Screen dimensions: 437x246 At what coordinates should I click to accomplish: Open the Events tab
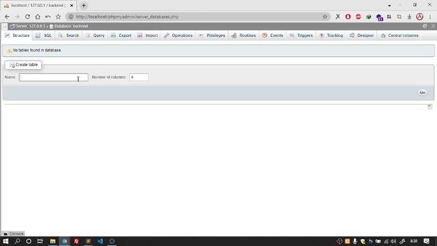[272, 36]
